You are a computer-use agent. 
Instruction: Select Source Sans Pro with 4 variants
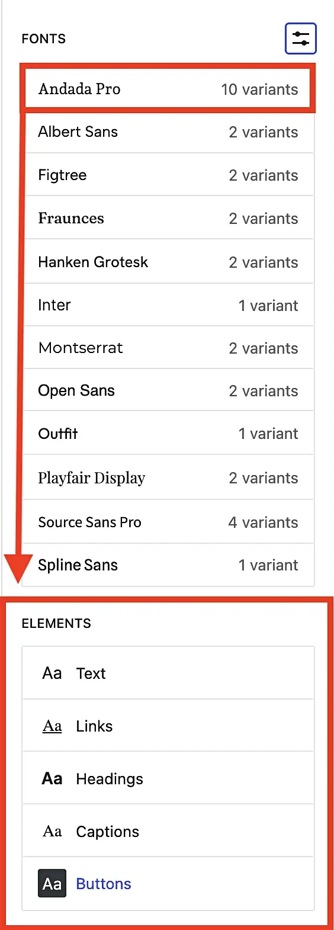click(168, 522)
